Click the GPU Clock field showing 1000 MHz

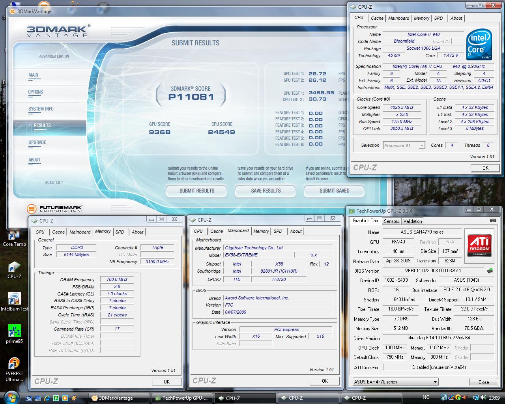click(x=395, y=348)
